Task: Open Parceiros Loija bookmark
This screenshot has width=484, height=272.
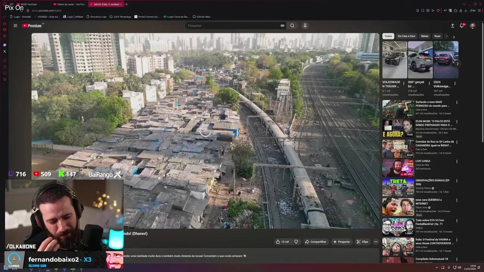Action: pos(96,17)
